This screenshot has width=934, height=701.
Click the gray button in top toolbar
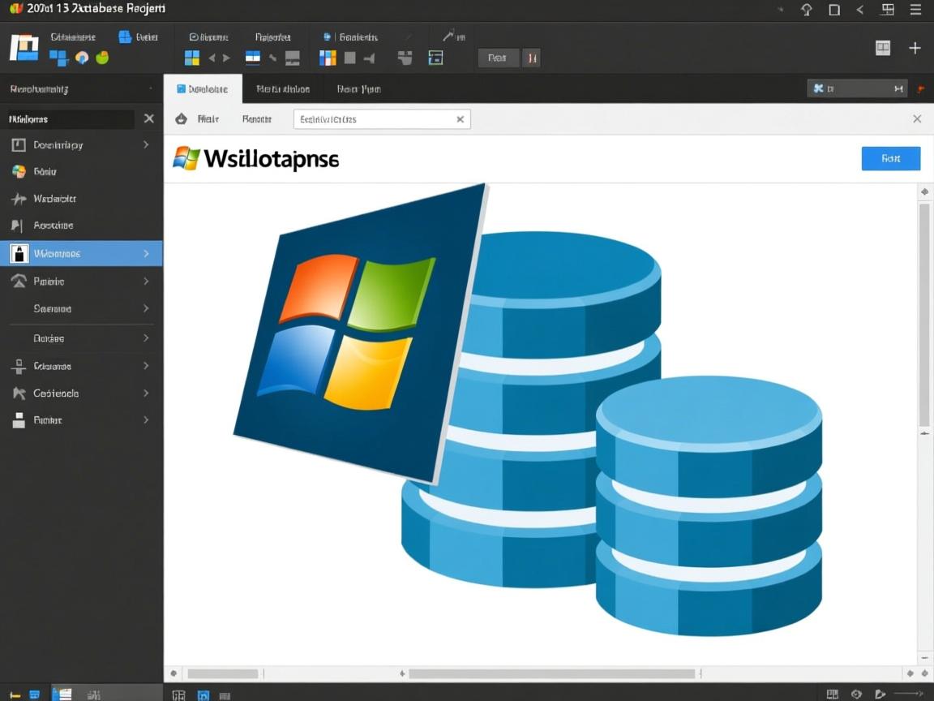point(498,58)
